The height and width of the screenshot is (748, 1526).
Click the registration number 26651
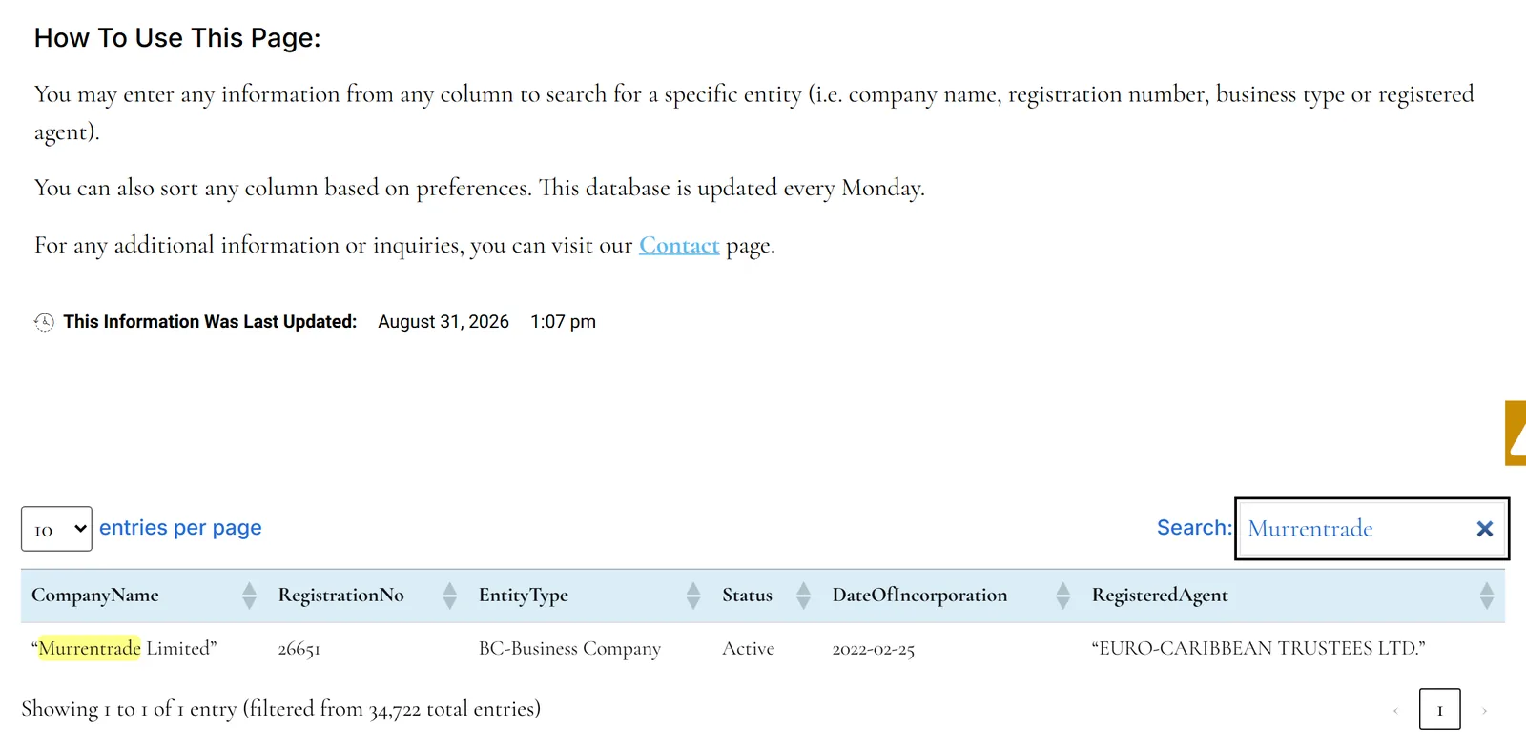click(299, 649)
